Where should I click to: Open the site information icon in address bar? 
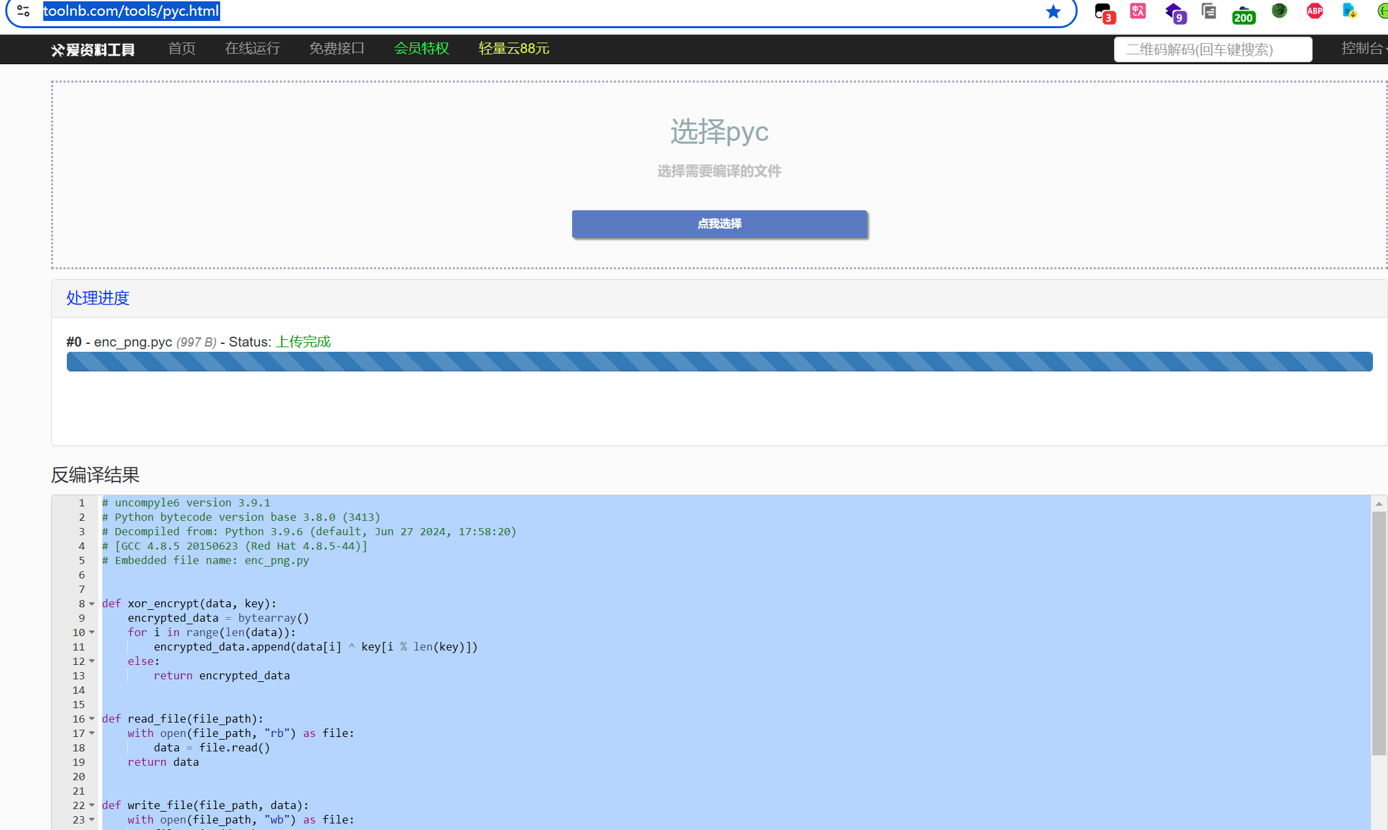[24, 10]
